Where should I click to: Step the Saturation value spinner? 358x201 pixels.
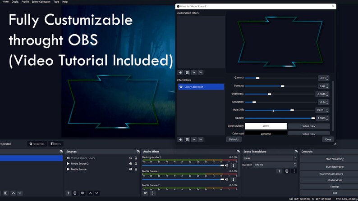click(x=327, y=102)
